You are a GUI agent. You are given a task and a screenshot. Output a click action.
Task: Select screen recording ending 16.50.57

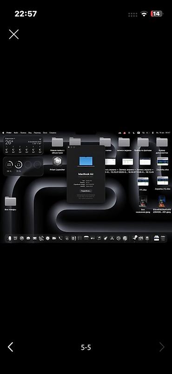(128, 165)
